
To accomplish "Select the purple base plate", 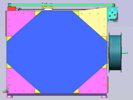I will point(57,95).
